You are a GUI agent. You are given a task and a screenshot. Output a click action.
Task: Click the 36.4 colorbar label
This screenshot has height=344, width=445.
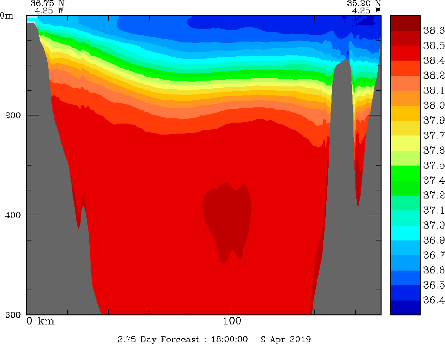point(434,300)
